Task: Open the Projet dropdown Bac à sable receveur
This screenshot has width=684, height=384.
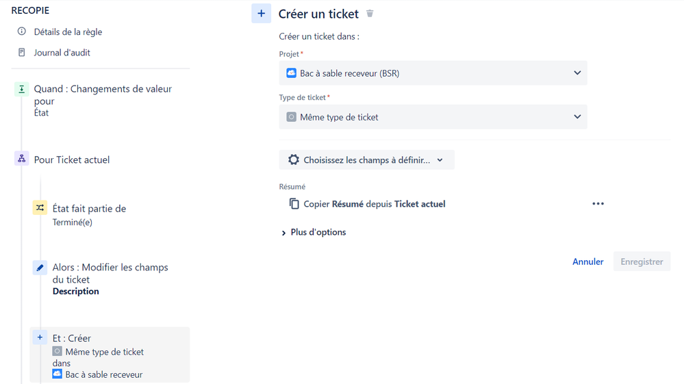Action: (433, 73)
